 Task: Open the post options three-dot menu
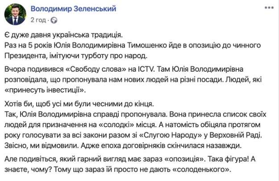269,8
